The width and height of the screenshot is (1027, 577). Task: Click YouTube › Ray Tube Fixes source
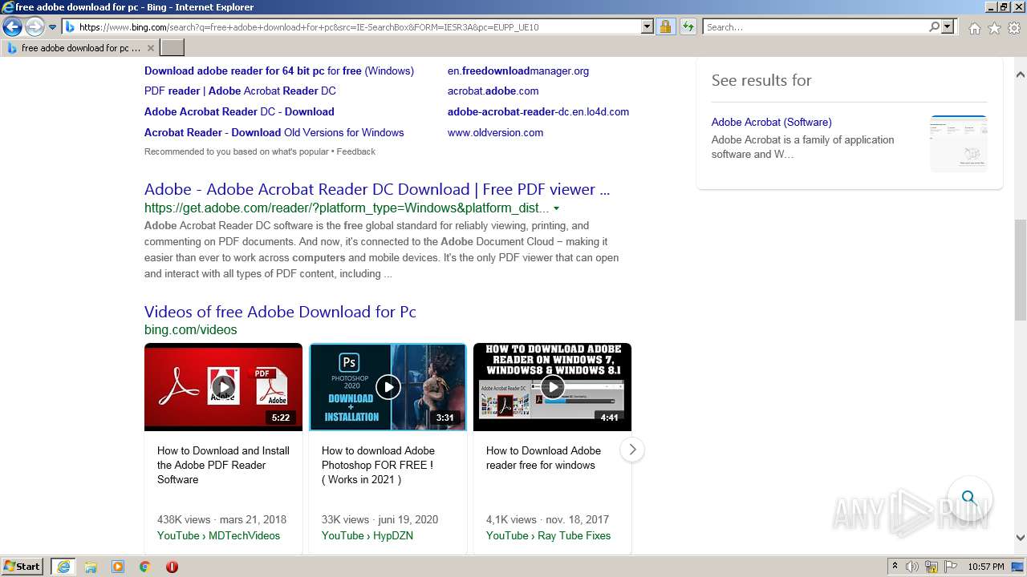coord(548,535)
